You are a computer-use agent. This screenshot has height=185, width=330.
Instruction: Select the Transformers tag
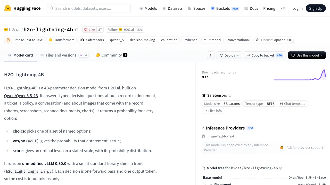pyautogui.click(x=61, y=40)
